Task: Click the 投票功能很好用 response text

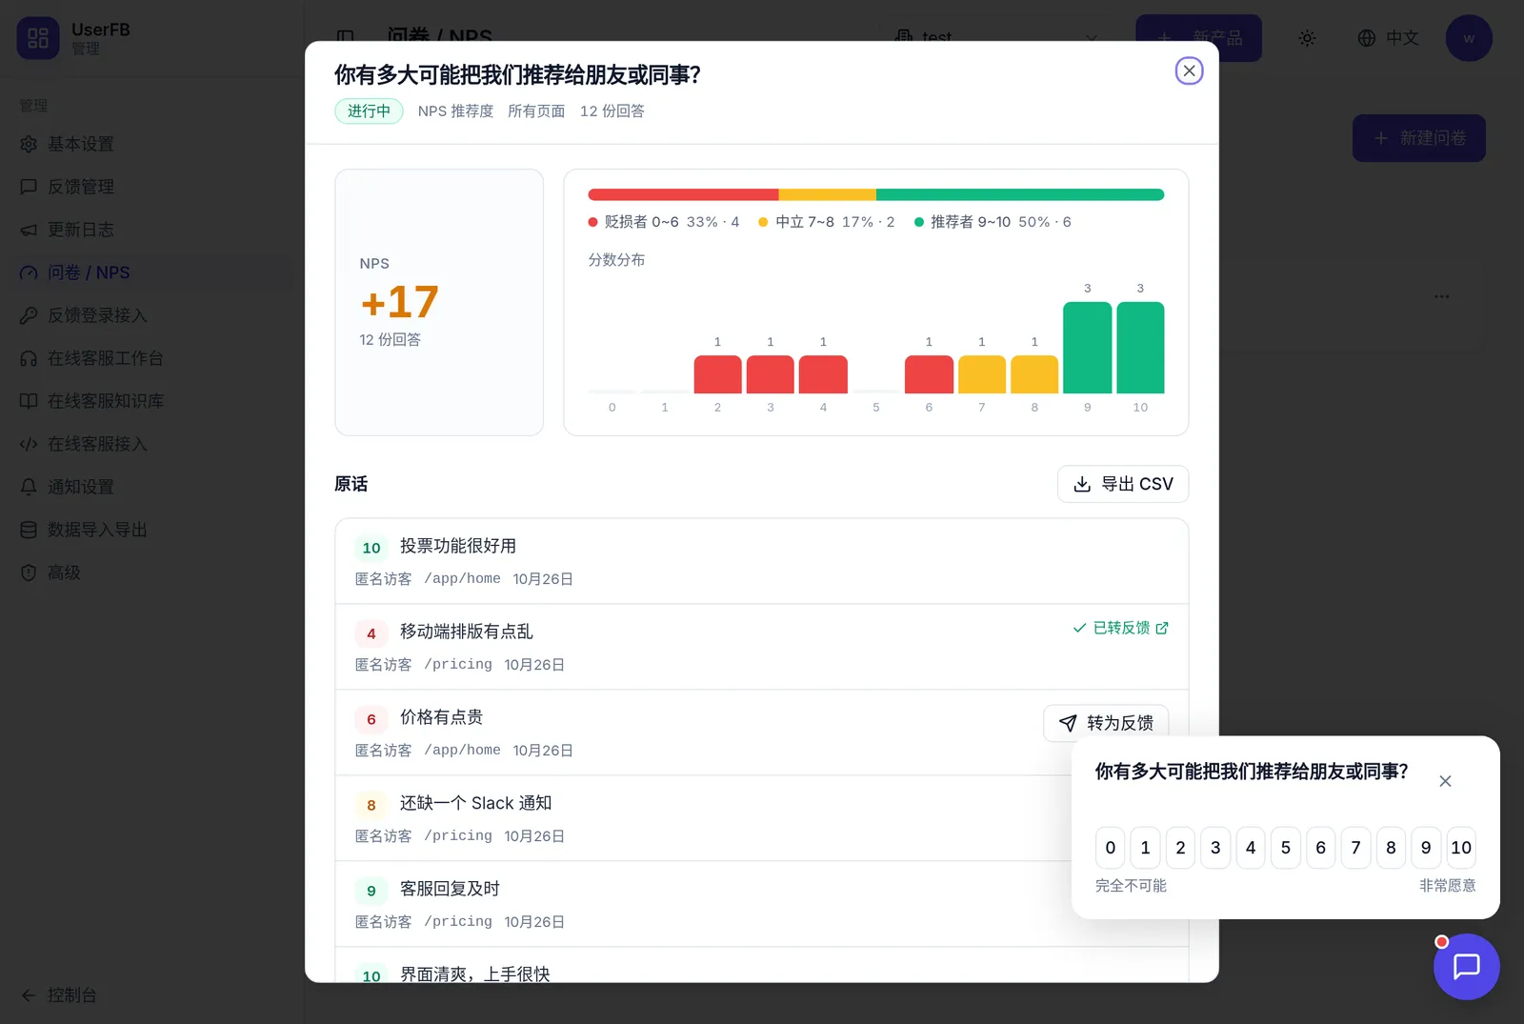Action: click(458, 546)
